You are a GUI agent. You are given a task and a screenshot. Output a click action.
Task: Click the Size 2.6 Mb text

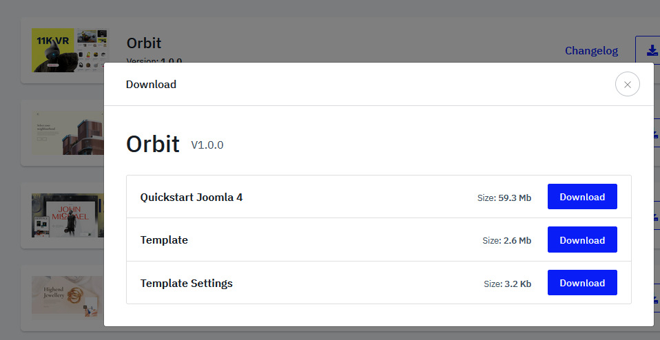506,241
